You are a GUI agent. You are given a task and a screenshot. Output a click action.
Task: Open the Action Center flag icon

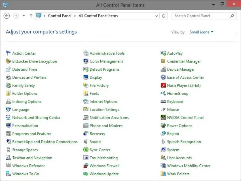click(x=8, y=53)
